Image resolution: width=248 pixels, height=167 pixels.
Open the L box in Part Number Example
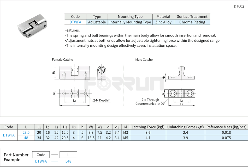[68, 154]
